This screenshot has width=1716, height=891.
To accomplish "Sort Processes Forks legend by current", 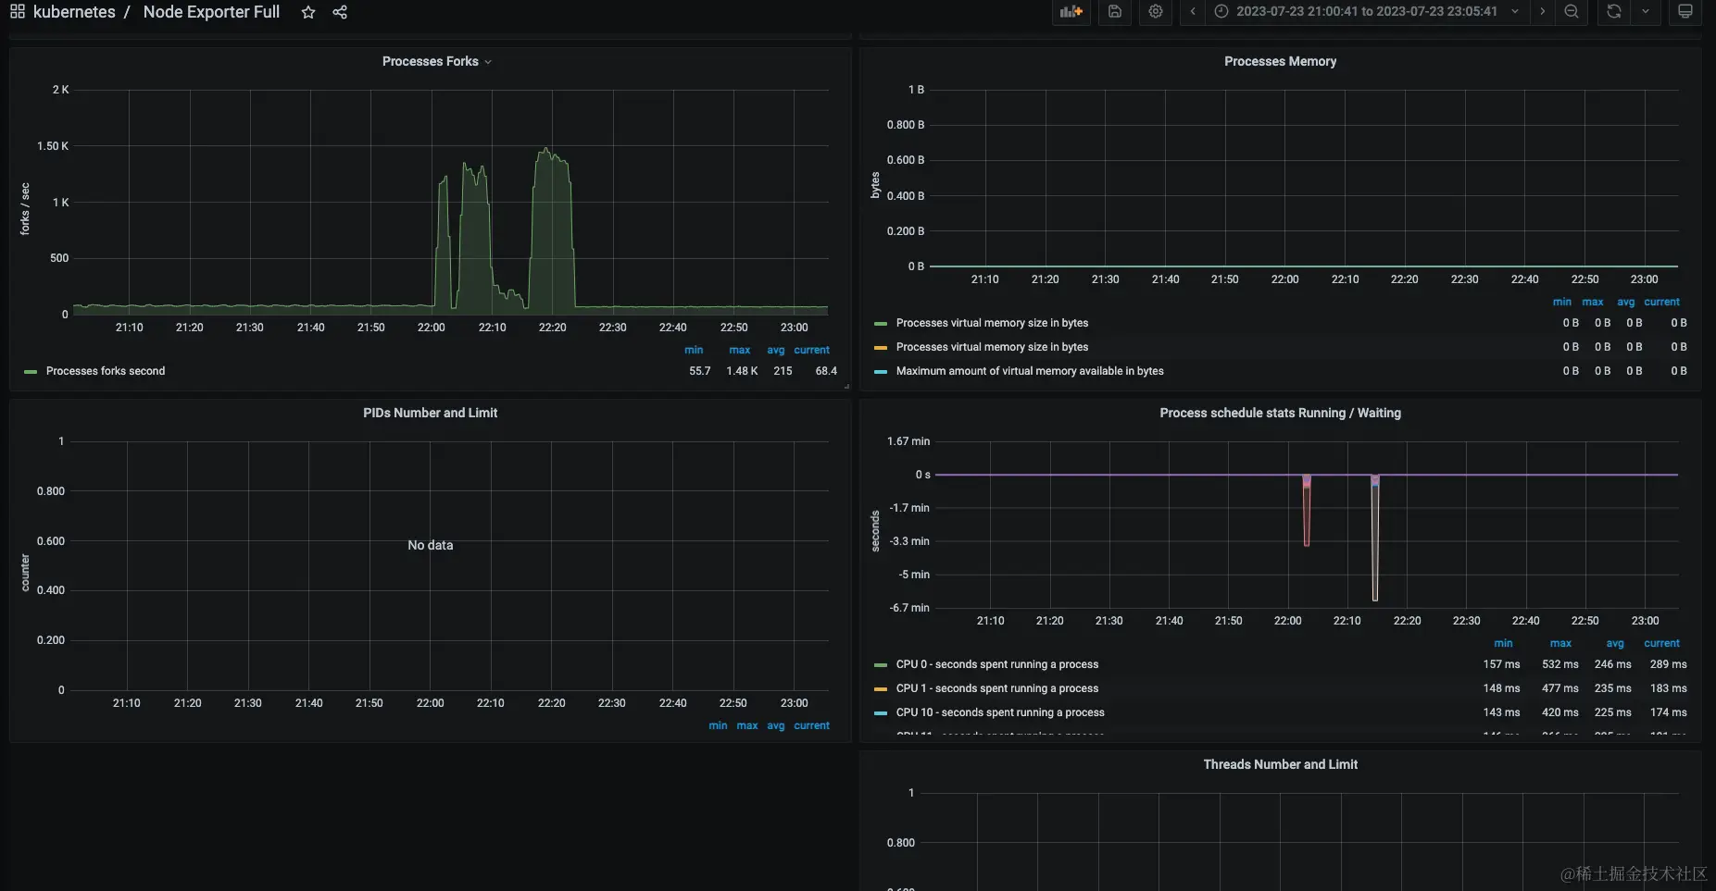I will point(812,350).
